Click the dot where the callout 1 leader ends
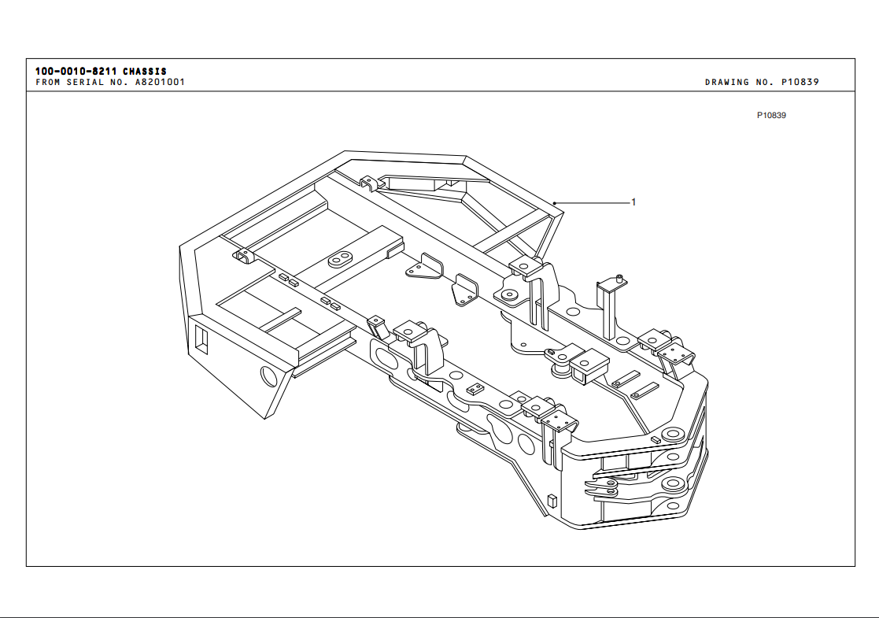The height and width of the screenshot is (618, 879). [555, 203]
